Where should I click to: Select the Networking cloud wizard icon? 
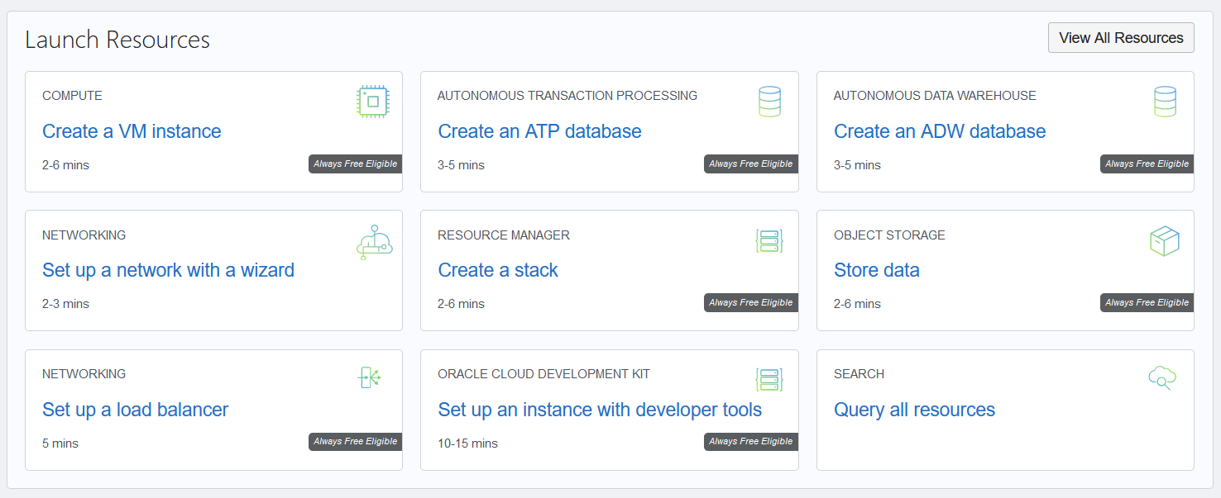point(374,240)
